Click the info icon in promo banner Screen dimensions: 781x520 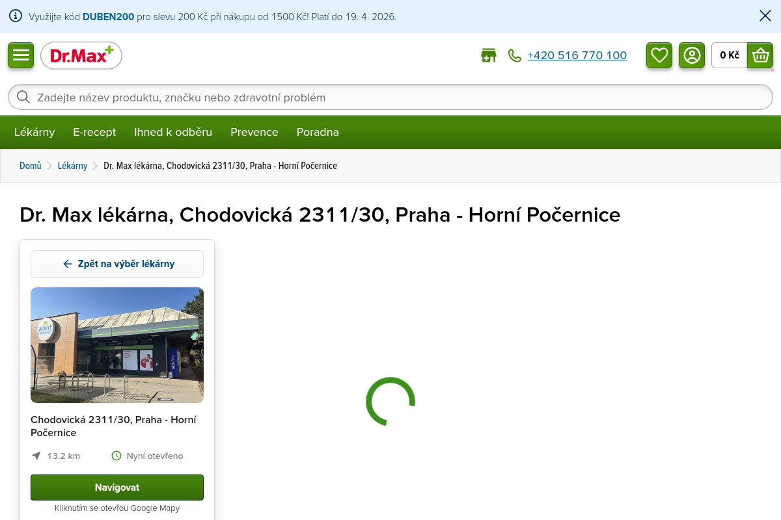(16, 16)
